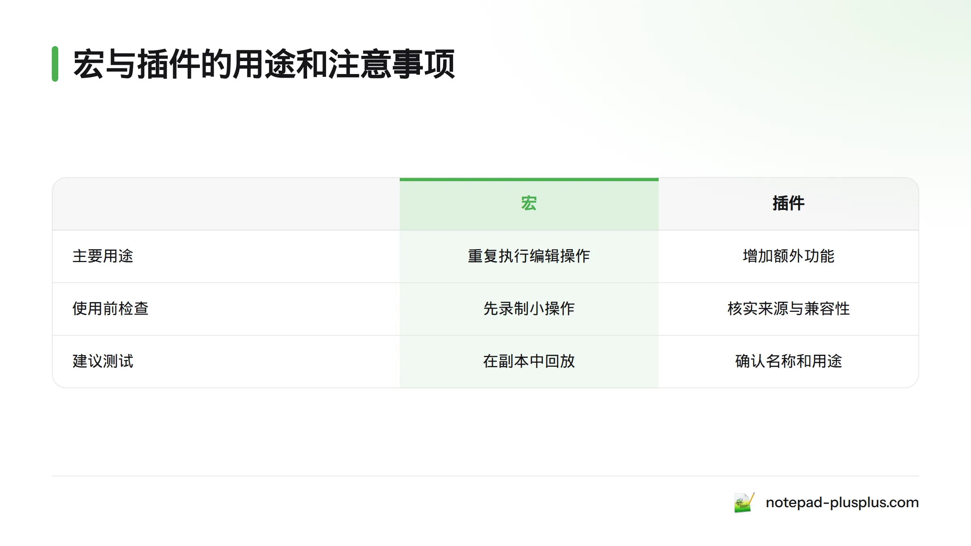This screenshot has width=971, height=546.
Task: Click the 宏 column header
Action: point(529,203)
